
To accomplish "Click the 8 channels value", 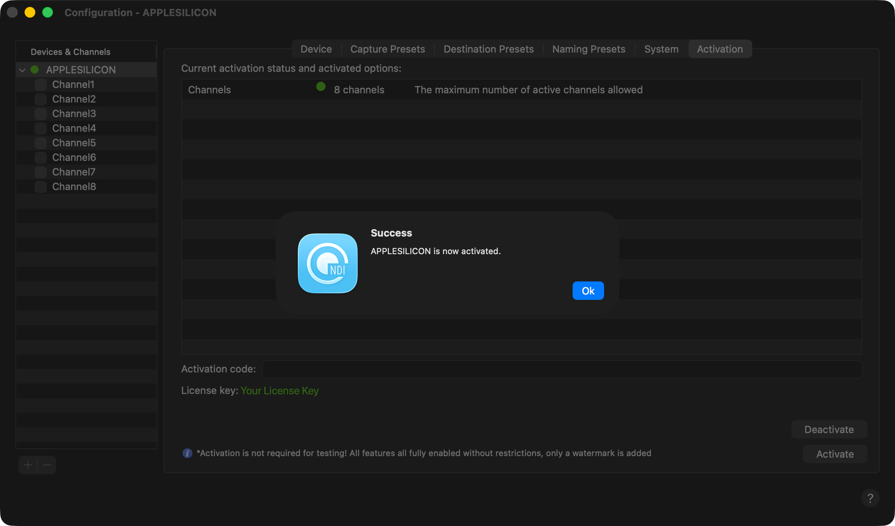I will click(359, 89).
